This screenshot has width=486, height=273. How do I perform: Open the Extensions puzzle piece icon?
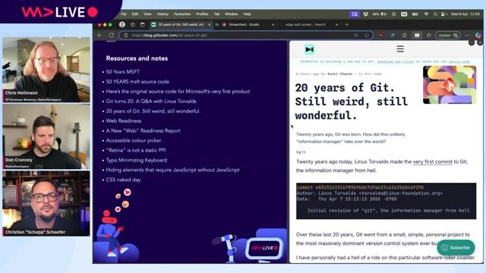[428, 36]
